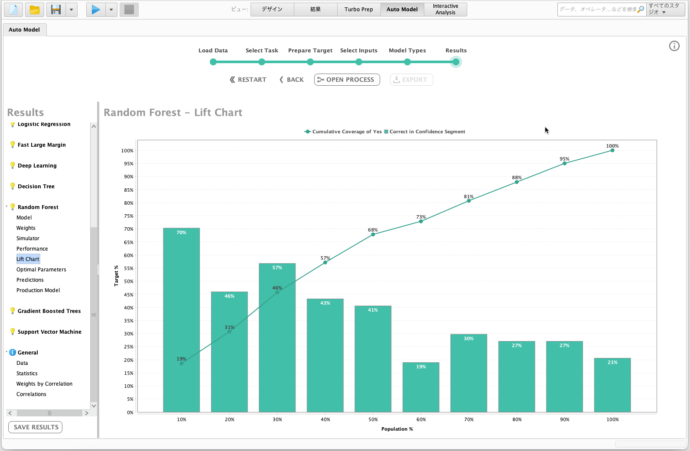This screenshot has height=451, width=690.
Task: Open the Interactive Analysis view
Action: 446,9
